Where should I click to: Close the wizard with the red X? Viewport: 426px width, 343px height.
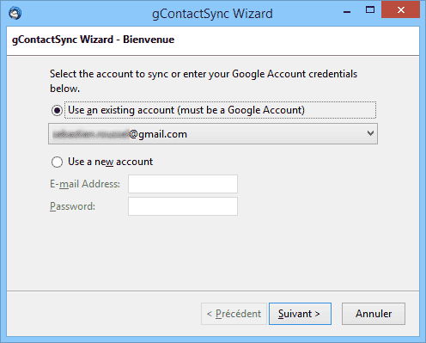(400, 10)
